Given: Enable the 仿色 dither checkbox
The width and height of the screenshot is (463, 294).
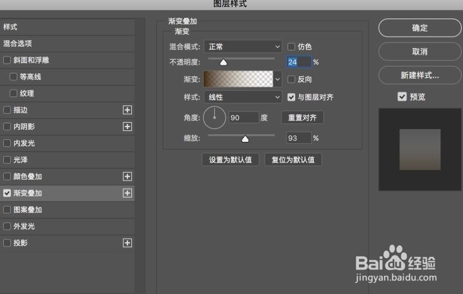Looking at the screenshot, I should (x=291, y=47).
